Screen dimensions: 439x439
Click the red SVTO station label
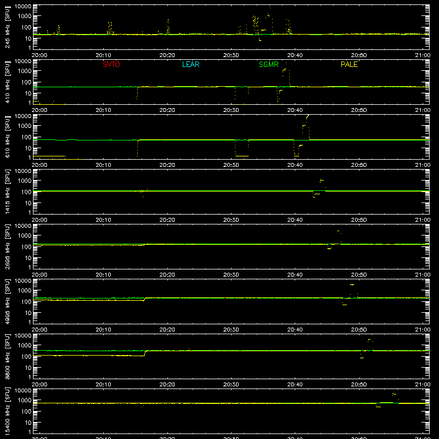point(111,64)
